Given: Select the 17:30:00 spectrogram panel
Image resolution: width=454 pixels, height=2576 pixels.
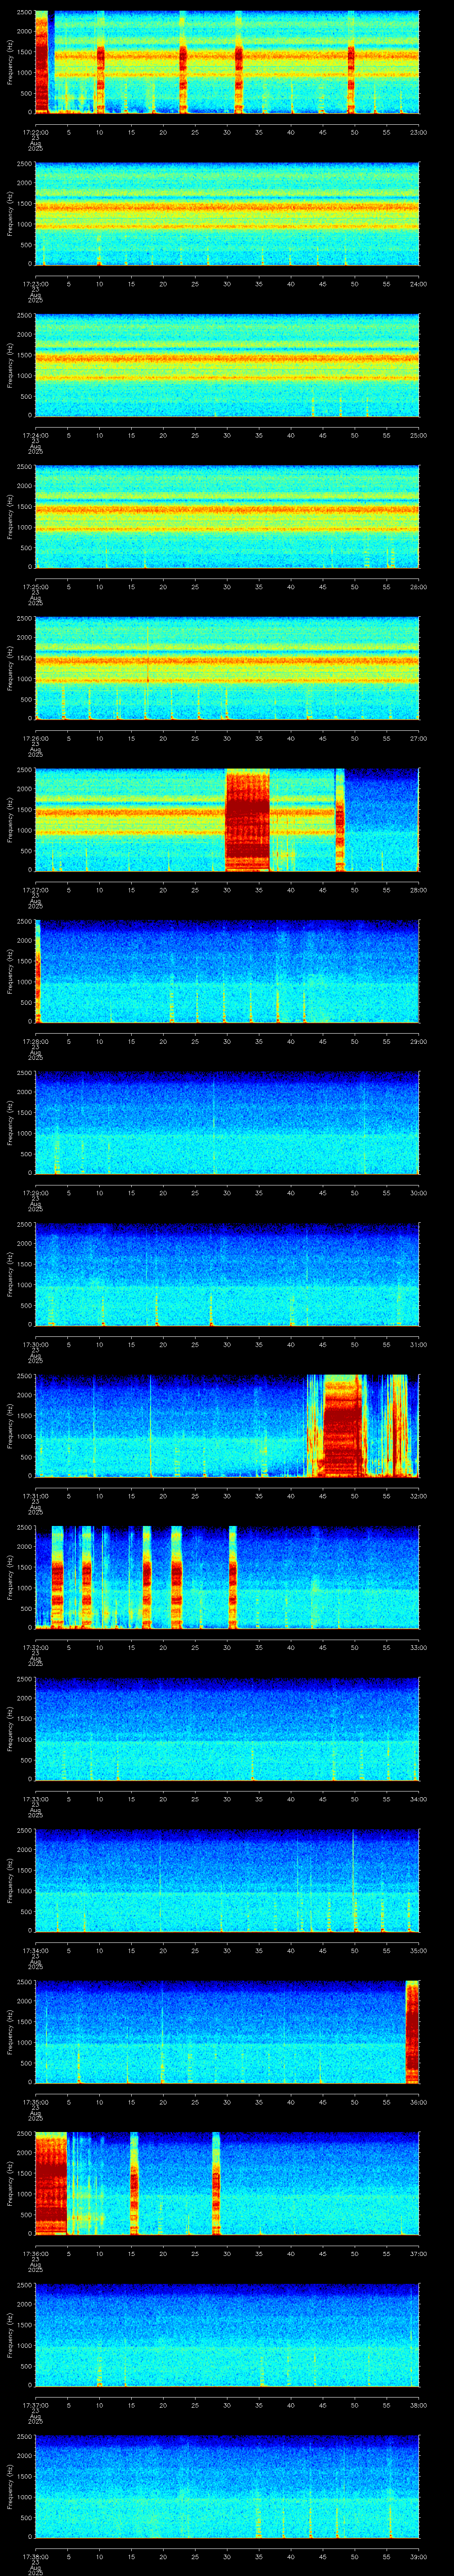Looking at the screenshot, I should point(227,1274).
